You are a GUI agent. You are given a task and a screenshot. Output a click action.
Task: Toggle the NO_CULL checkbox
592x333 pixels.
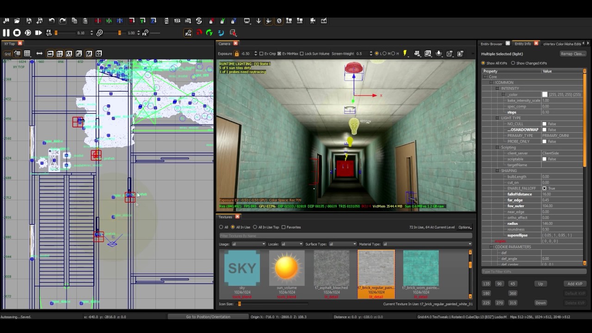[x=544, y=124]
